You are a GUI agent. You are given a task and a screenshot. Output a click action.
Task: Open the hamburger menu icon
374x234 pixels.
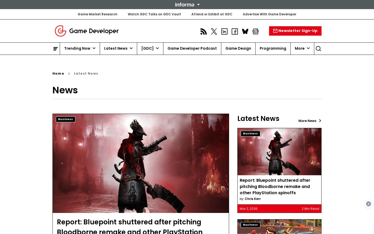pos(55,49)
